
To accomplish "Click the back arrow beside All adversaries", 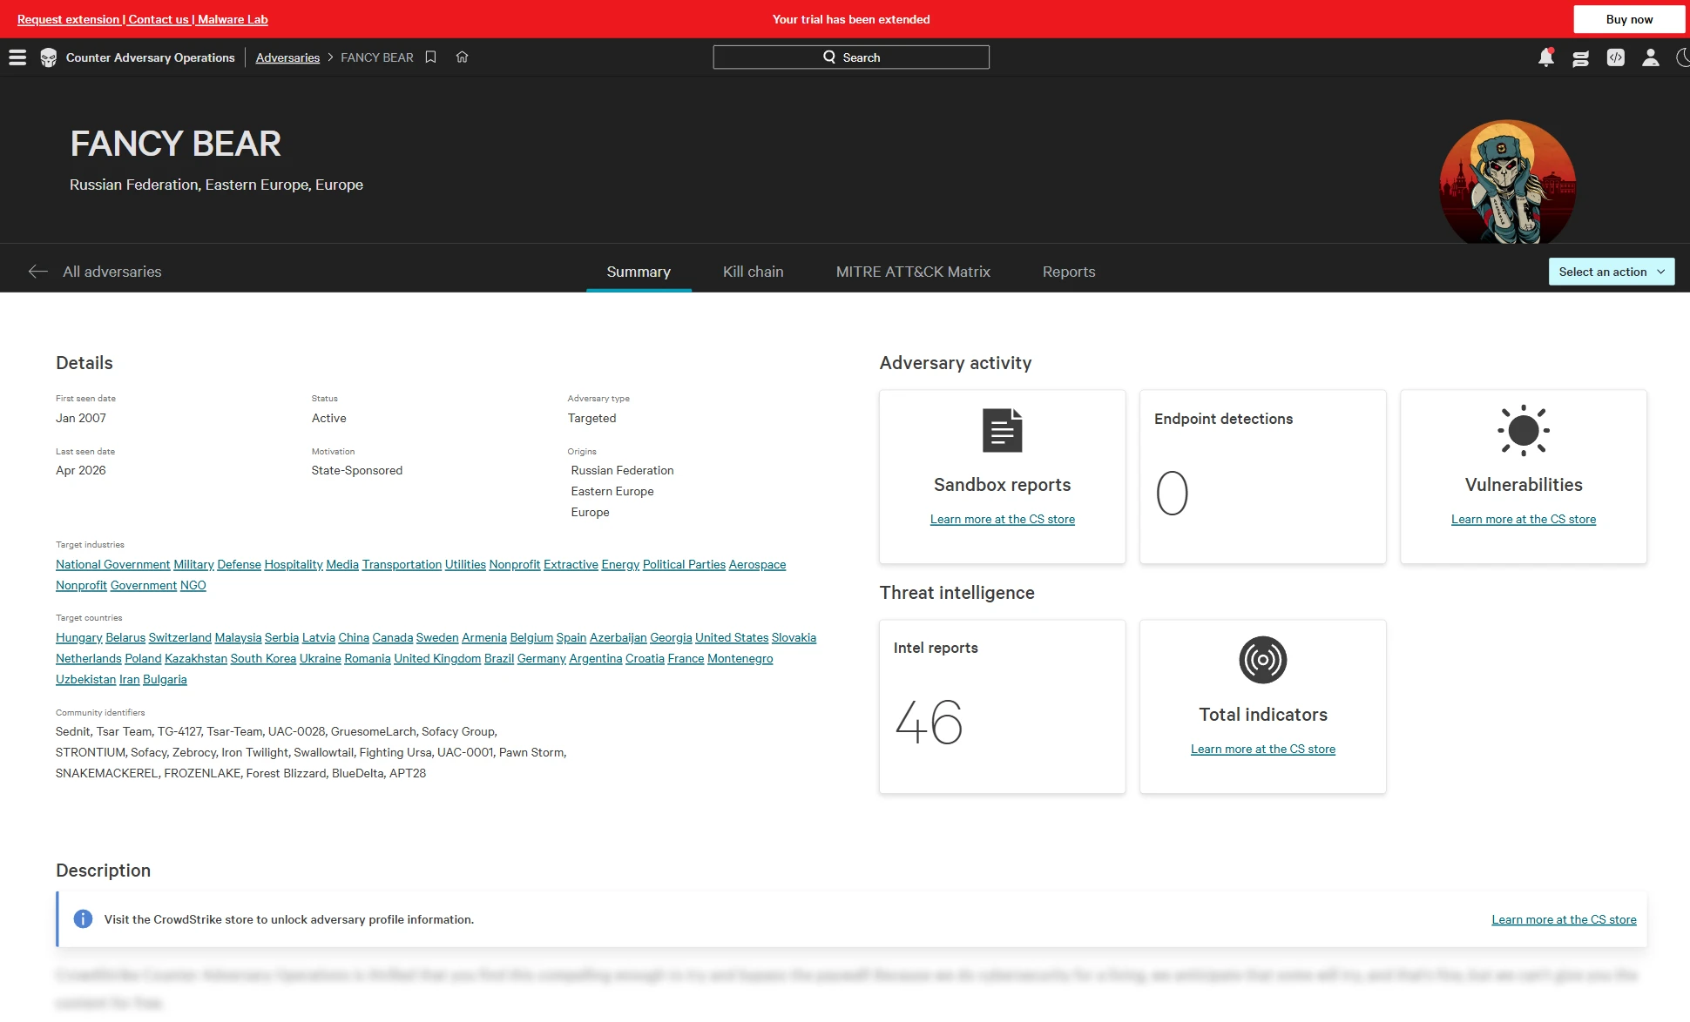I will tap(37, 272).
